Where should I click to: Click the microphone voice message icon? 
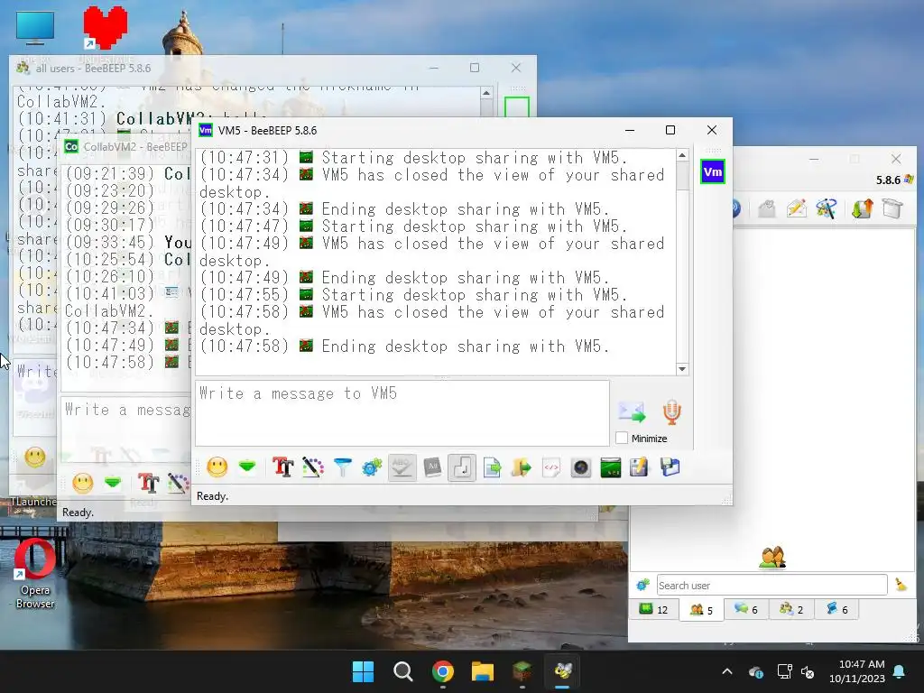671,411
